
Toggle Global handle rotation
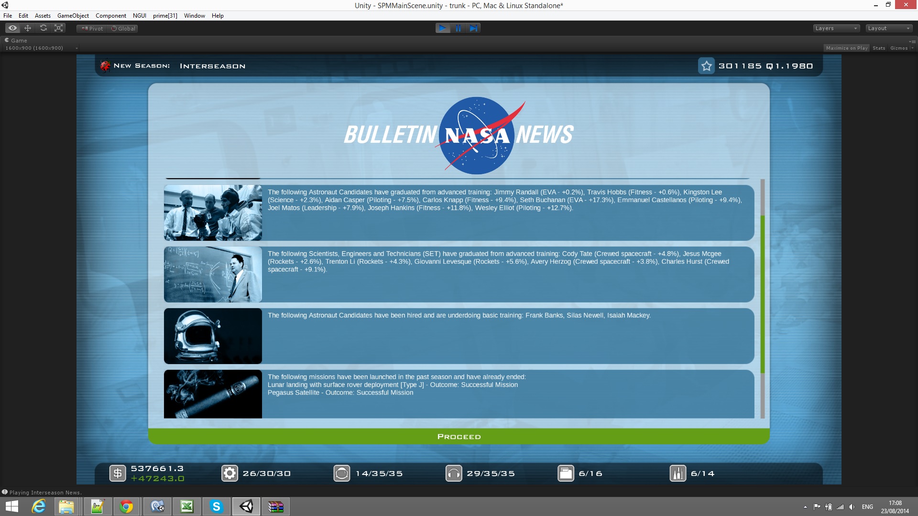click(x=123, y=29)
